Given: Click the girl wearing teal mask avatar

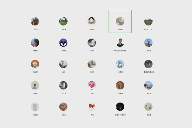Looking at the screenshot, I should point(120,85).
